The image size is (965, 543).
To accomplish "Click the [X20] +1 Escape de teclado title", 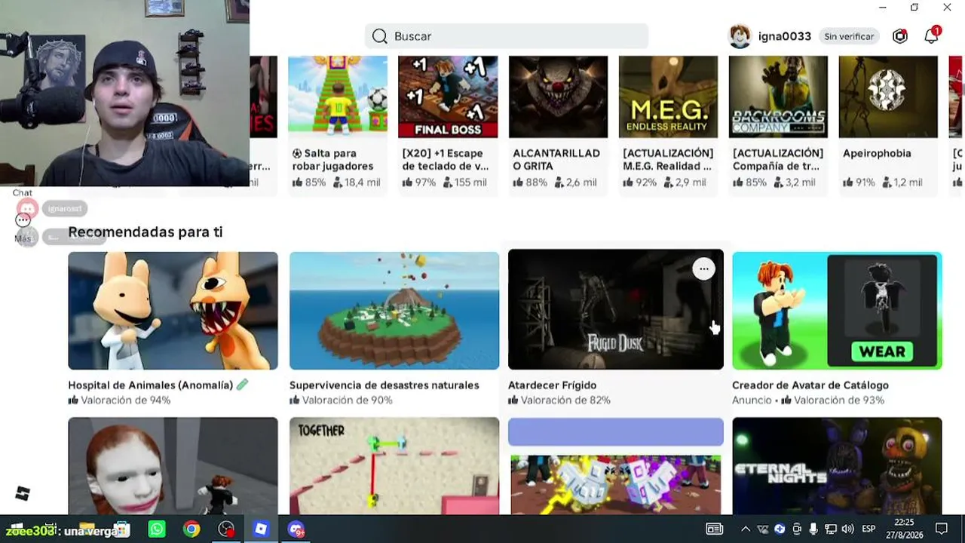I will pyautogui.click(x=446, y=159).
